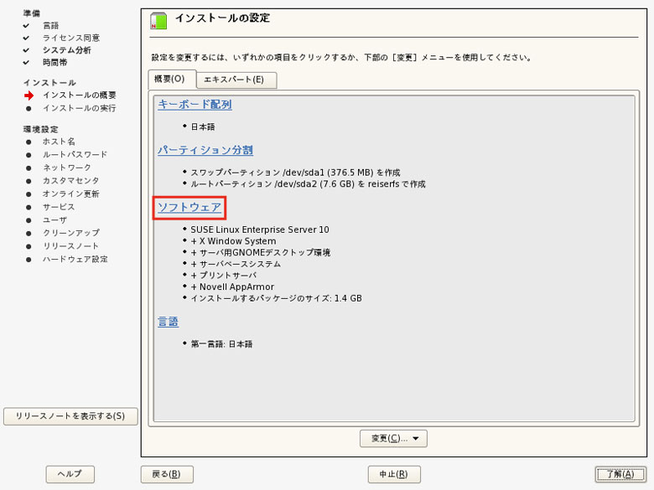The width and height of the screenshot is (654, 490).
Task: Select the インストールの概要 step text
Action: pyautogui.click(x=80, y=95)
